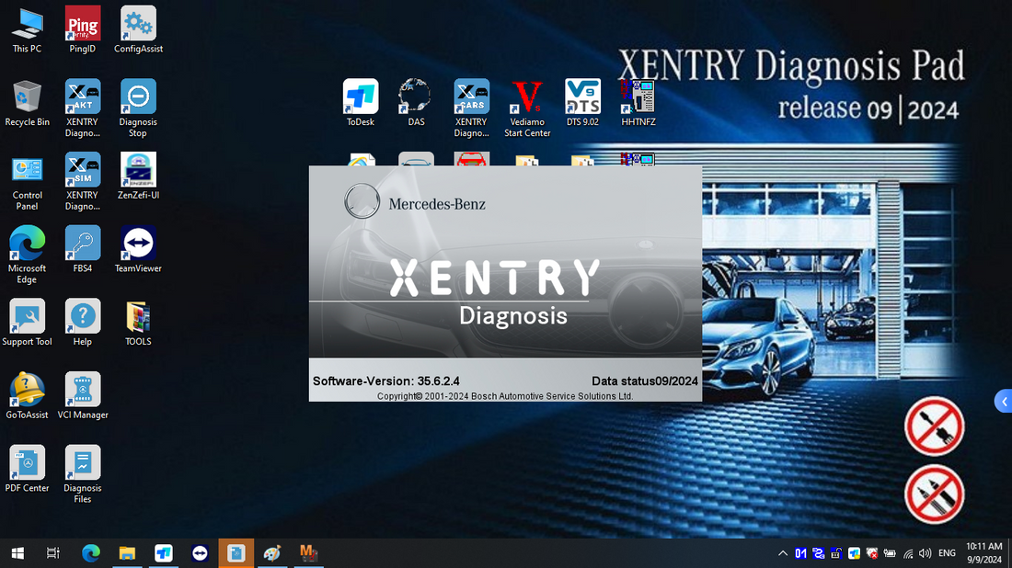Click the Wi-Fi network indicator
The width and height of the screenshot is (1012, 568).
point(907,553)
